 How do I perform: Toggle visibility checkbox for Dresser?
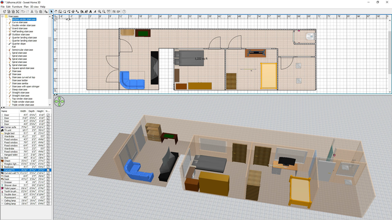(x=48, y=182)
